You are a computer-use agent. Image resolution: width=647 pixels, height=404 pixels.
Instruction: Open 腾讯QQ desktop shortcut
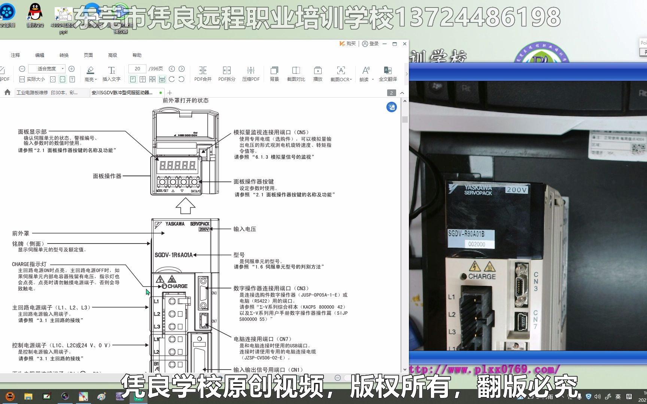click(x=35, y=15)
